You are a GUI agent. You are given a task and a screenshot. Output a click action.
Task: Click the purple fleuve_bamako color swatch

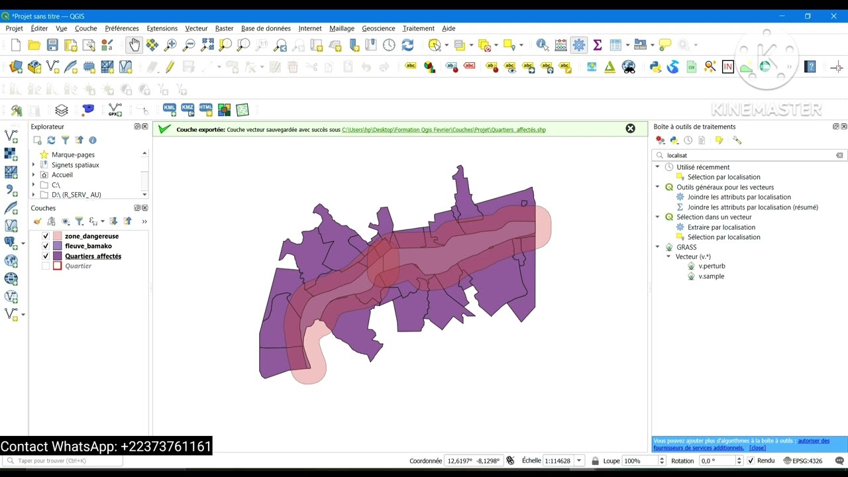pos(58,246)
